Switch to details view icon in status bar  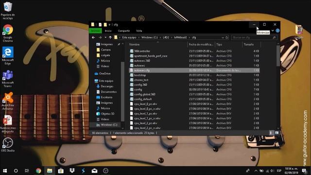271,133
